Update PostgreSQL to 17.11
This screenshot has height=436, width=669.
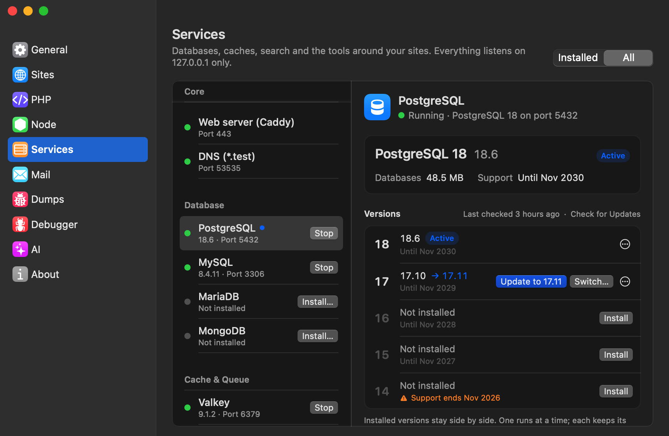coord(531,281)
